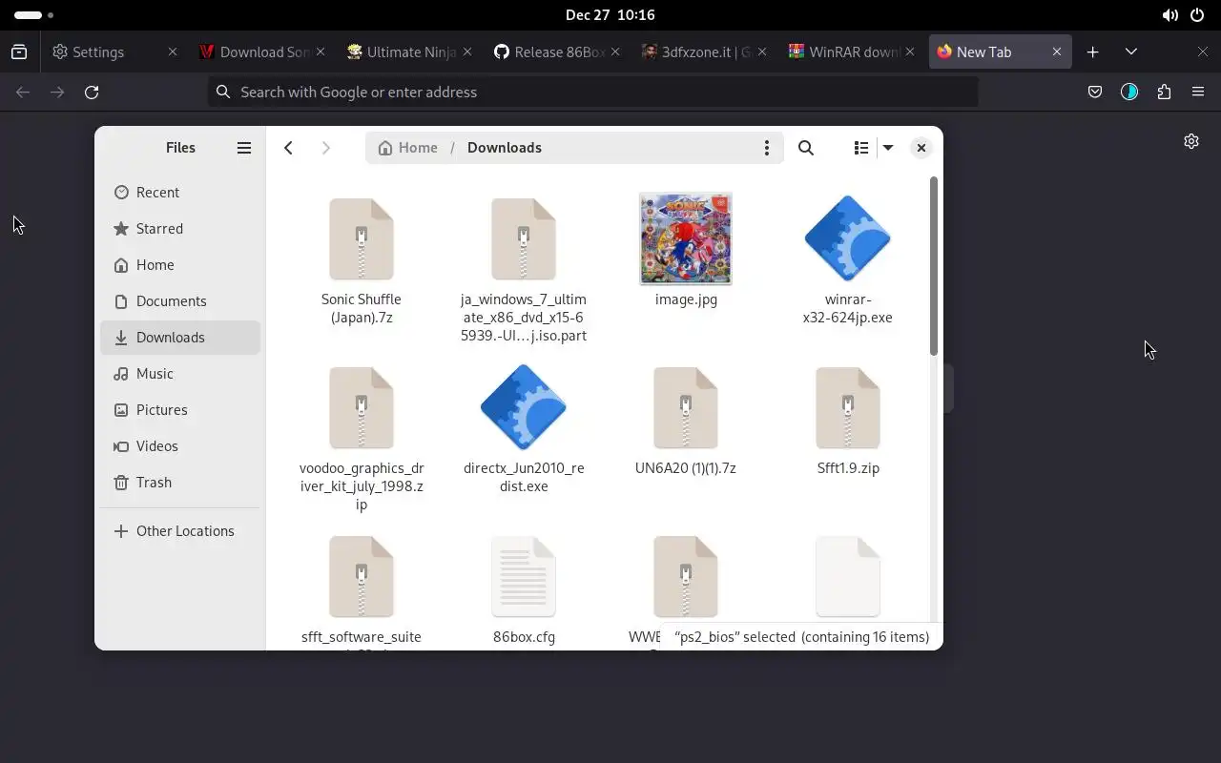Go forward in Files navigation
This screenshot has width=1221, height=763.
pyautogui.click(x=325, y=148)
